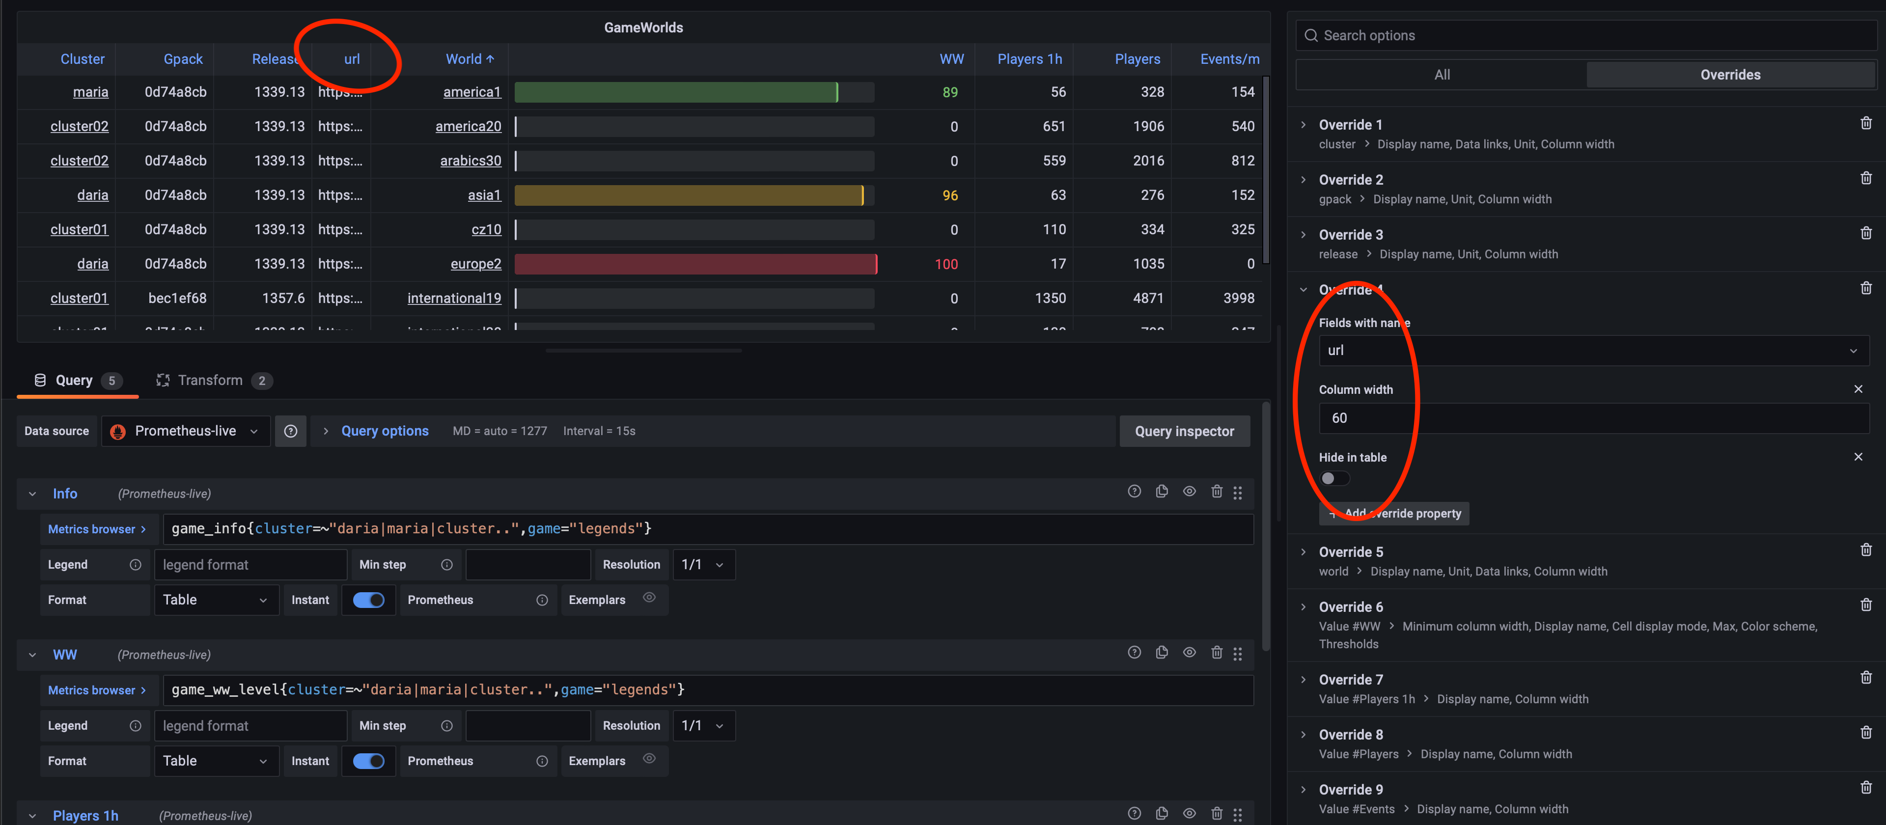1886x825 pixels.
Task: Open help for Info query
Action: (x=1134, y=491)
